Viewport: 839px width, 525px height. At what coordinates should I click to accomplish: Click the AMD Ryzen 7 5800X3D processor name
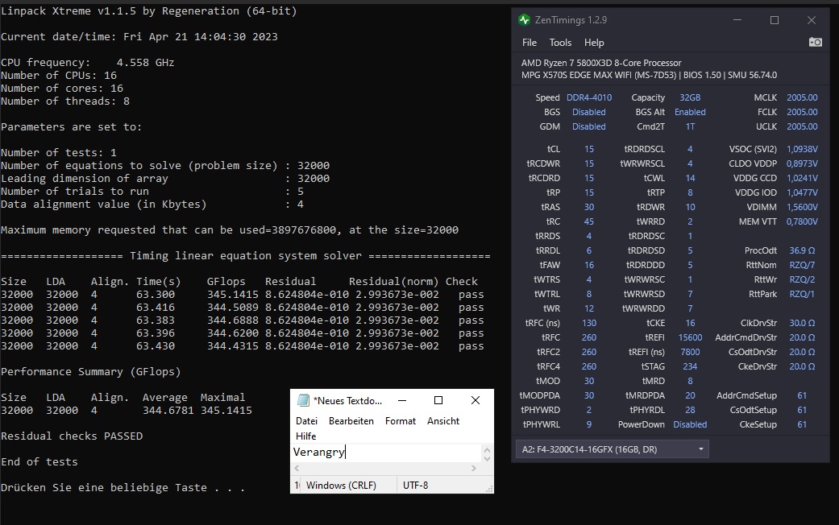pyautogui.click(x=601, y=63)
